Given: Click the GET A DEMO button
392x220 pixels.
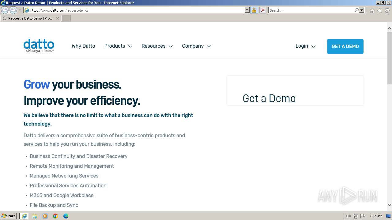Looking at the screenshot, I should pyautogui.click(x=345, y=46).
